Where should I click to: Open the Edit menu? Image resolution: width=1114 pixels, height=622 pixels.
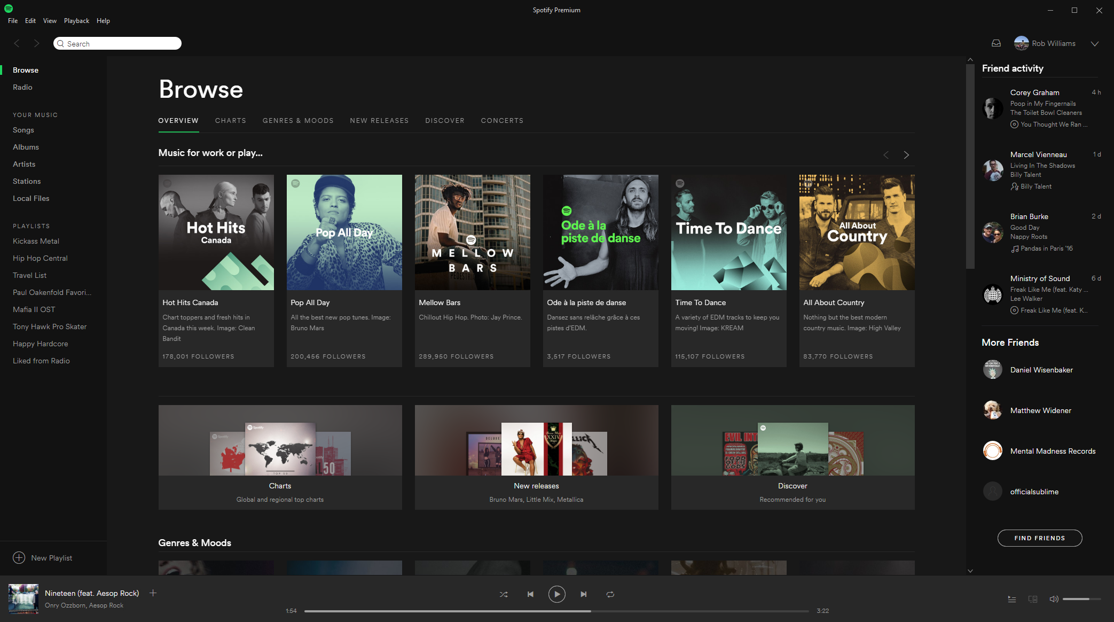[30, 21]
